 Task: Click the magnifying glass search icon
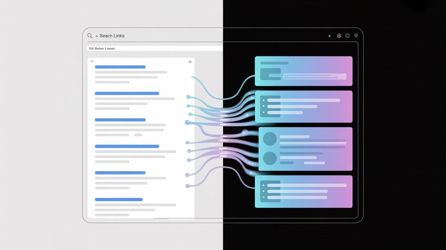(90, 36)
